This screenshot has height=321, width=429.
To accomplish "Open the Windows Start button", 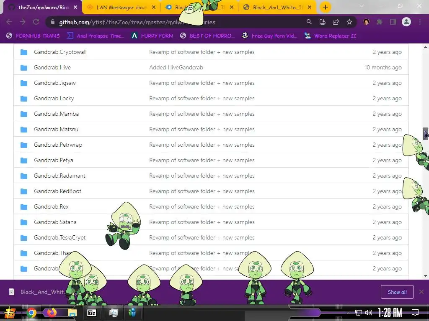I will (x=10, y=313).
